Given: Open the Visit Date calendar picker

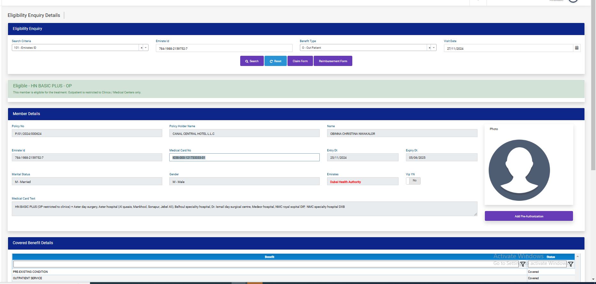Looking at the screenshot, I should pyautogui.click(x=577, y=48).
